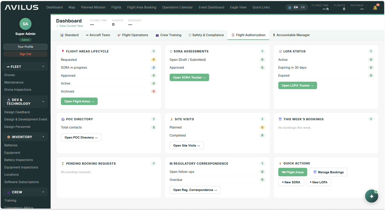Open the Operations Calendar
The width and height of the screenshot is (385, 210).
[177, 7]
